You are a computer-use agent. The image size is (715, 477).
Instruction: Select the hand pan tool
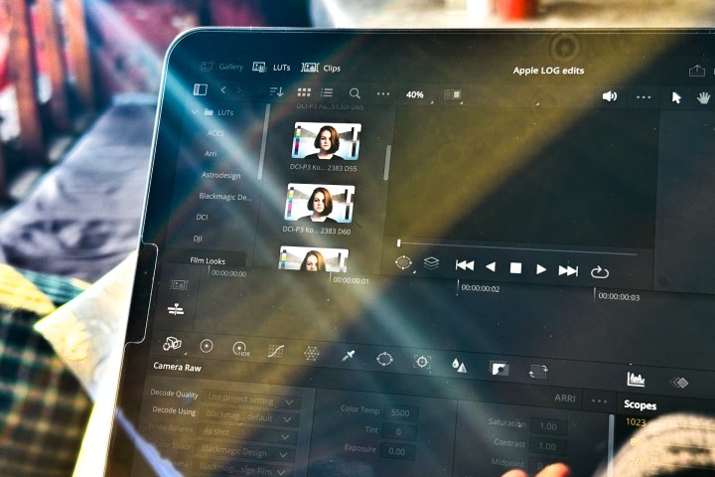704,97
